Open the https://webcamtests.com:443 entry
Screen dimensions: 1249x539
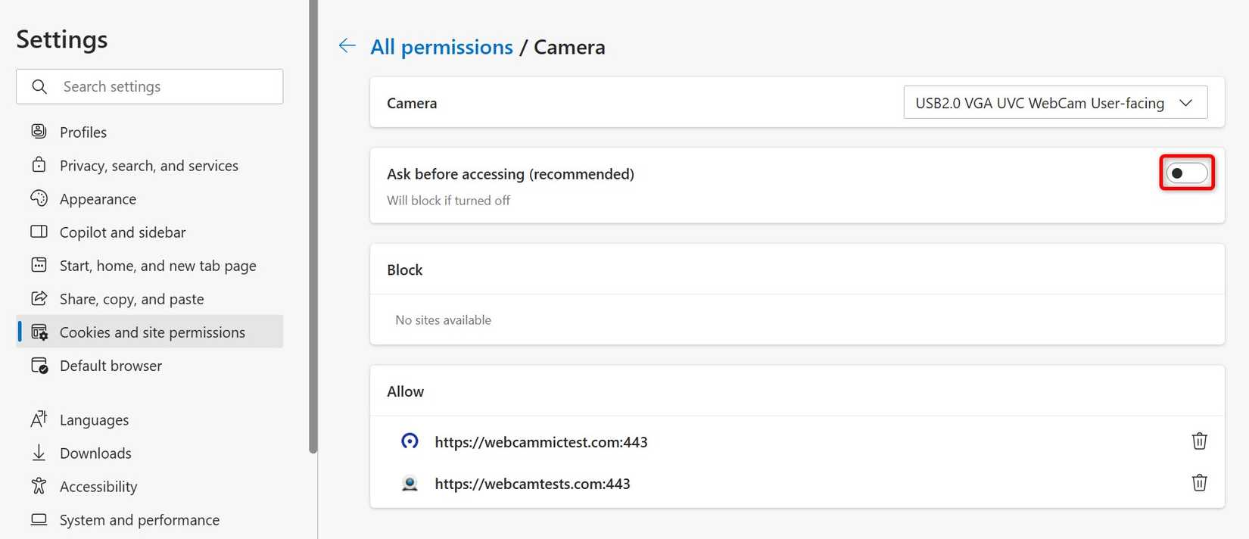(x=532, y=484)
